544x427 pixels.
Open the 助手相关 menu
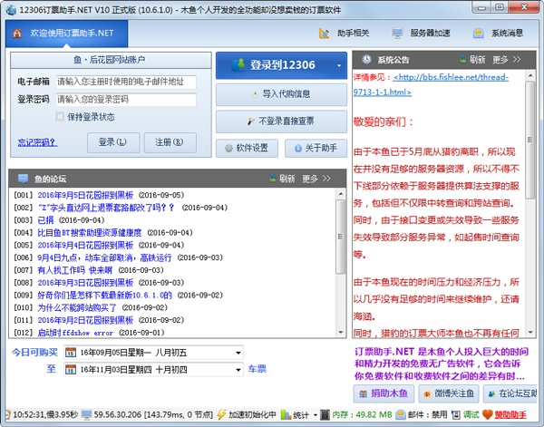click(x=344, y=34)
